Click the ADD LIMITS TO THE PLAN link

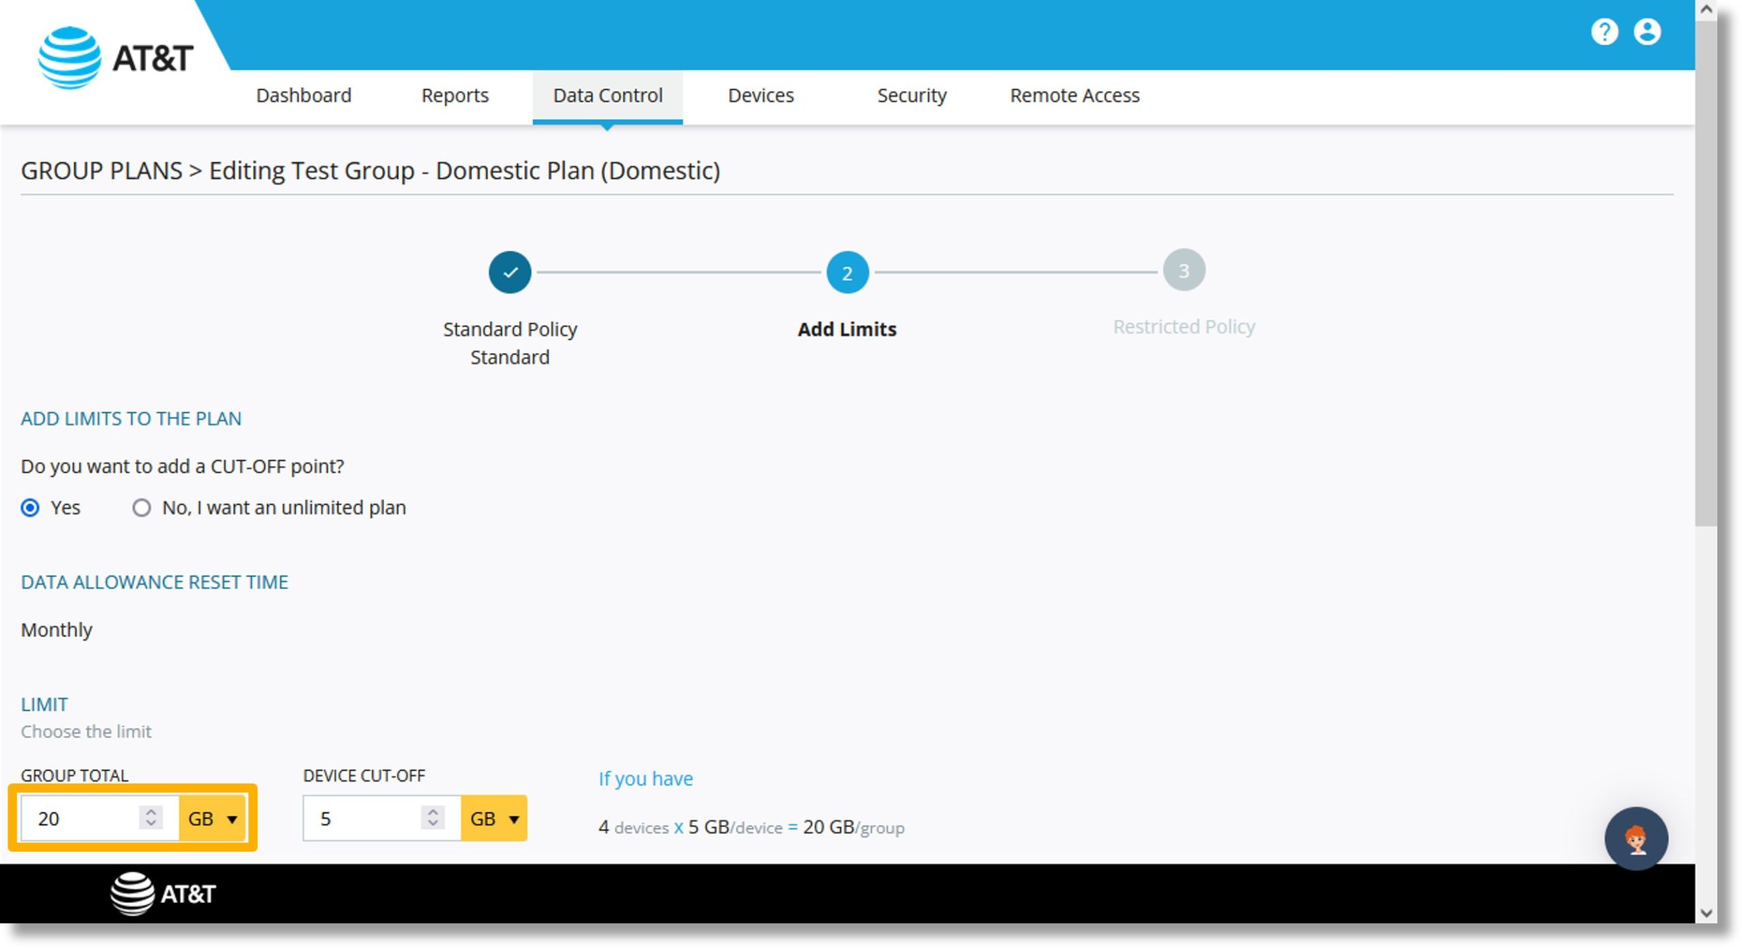coord(132,417)
